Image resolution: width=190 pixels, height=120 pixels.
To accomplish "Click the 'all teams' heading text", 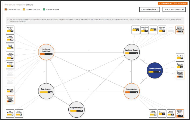I will pyautogui.click(x=29, y=5).
